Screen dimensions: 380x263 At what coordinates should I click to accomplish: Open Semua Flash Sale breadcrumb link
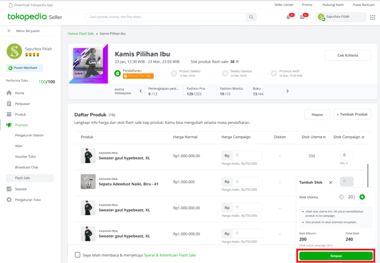coord(80,33)
